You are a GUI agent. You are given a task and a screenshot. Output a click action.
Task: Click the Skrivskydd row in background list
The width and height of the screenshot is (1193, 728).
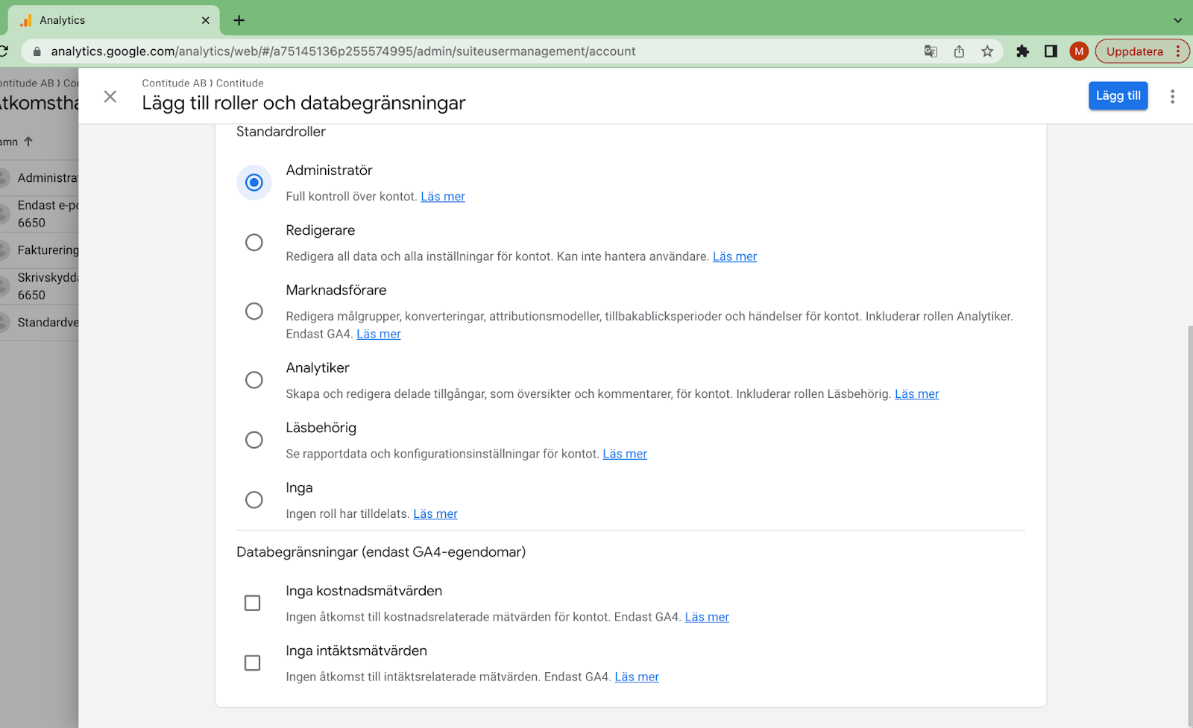pos(39,286)
